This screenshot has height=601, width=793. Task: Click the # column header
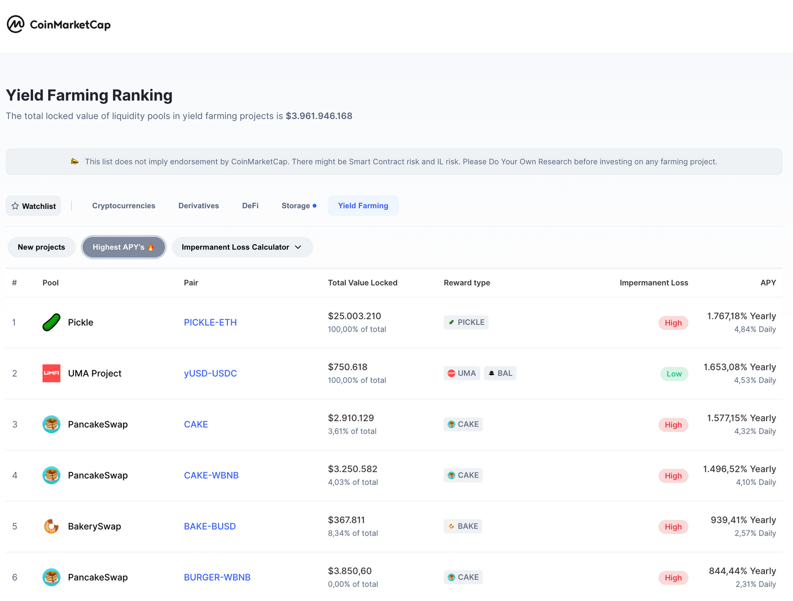pos(14,283)
